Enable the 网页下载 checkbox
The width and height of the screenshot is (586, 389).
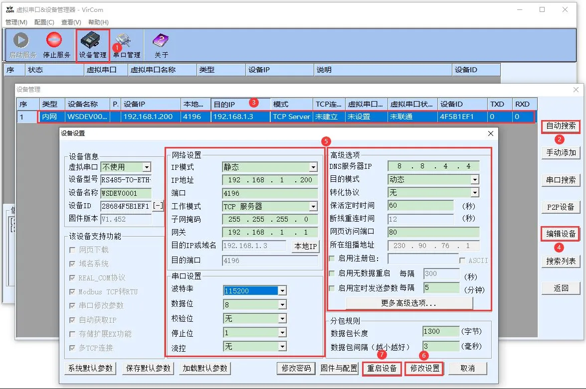[73, 250]
